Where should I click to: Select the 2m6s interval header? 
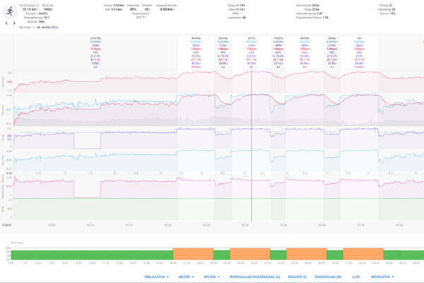click(x=332, y=38)
